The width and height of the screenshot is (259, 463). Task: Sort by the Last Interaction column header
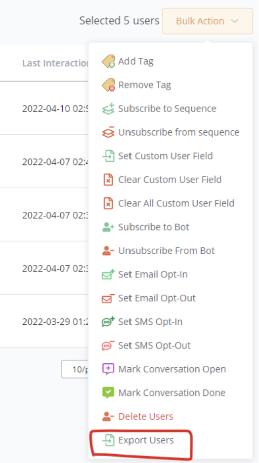pyautogui.click(x=55, y=63)
